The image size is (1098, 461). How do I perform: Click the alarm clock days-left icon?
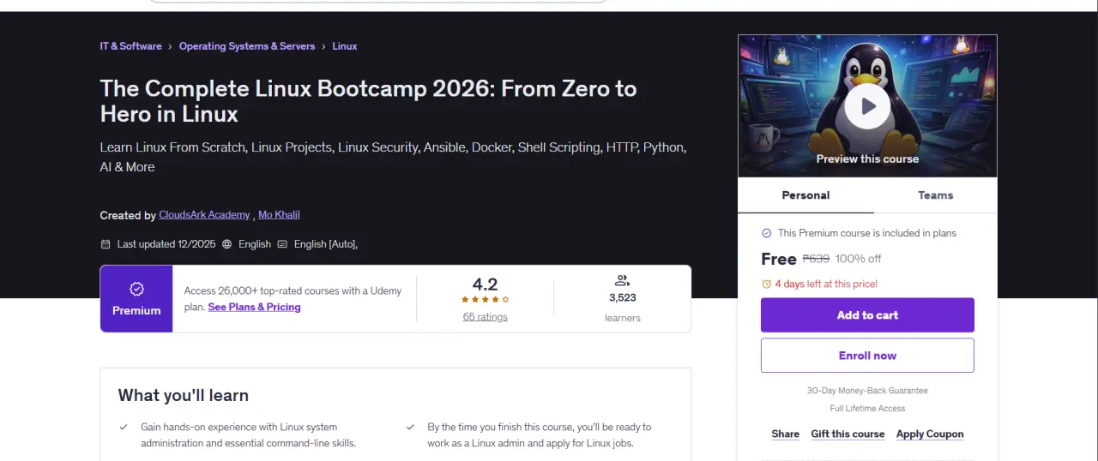tap(766, 284)
